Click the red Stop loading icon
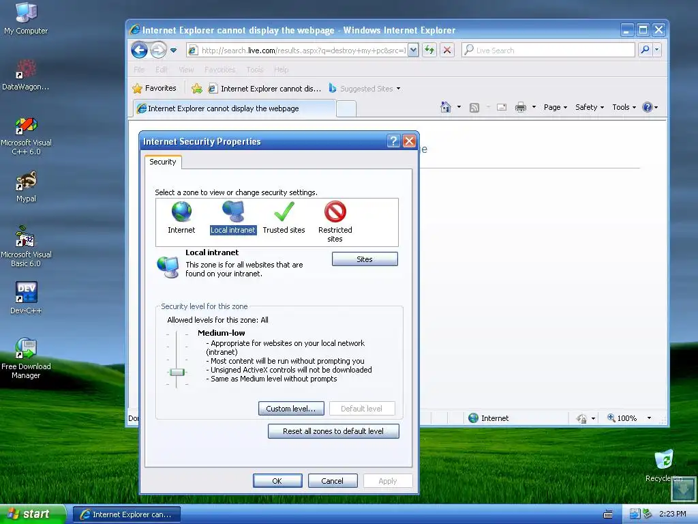 pyautogui.click(x=447, y=50)
